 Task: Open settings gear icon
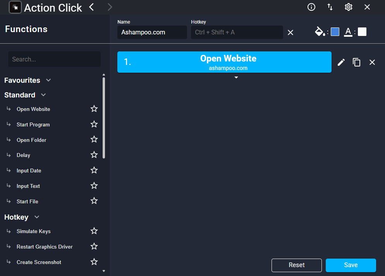click(349, 7)
